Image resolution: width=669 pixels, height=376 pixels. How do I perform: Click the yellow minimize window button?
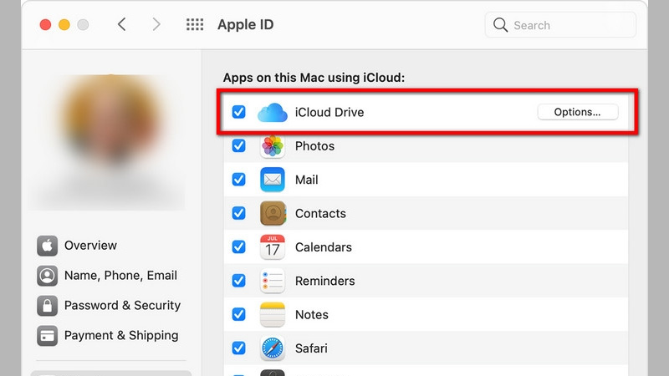click(x=64, y=25)
